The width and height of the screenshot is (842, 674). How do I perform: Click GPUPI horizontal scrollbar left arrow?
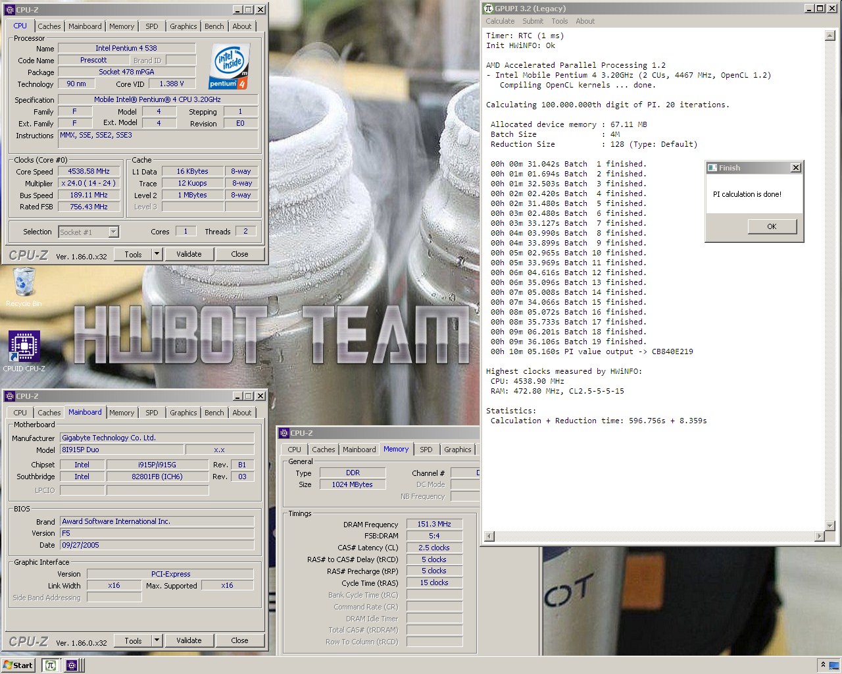click(x=489, y=536)
